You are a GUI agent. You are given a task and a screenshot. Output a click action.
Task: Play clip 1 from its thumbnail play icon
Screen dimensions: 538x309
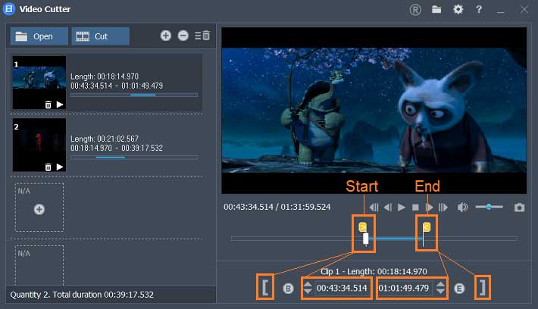60,105
